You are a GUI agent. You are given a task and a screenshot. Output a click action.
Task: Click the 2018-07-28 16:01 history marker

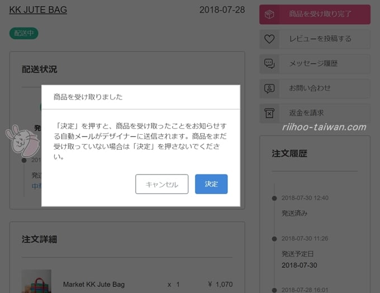coord(274,290)
